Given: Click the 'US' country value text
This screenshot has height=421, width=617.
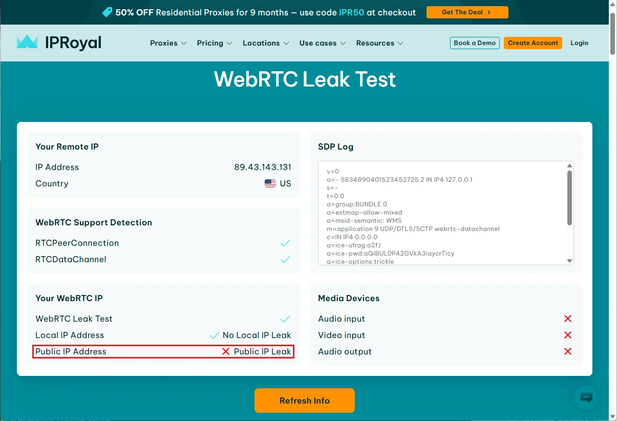Looking at the screenshot, I should 286,183.
